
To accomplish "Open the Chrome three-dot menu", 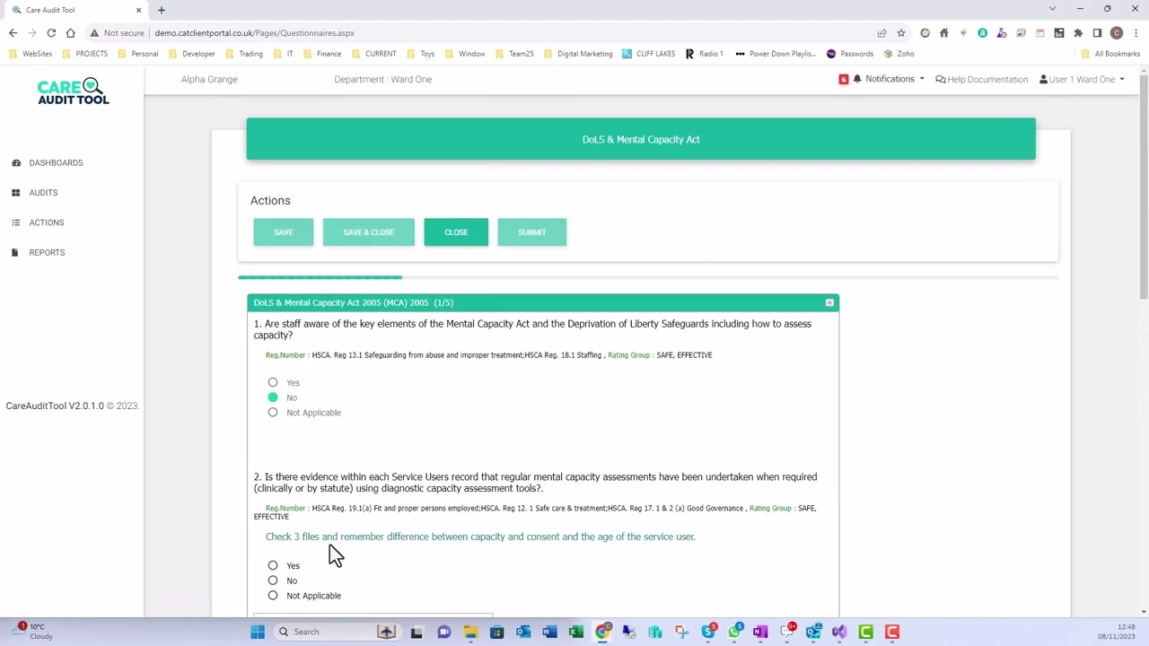I will click(1136, 33).
